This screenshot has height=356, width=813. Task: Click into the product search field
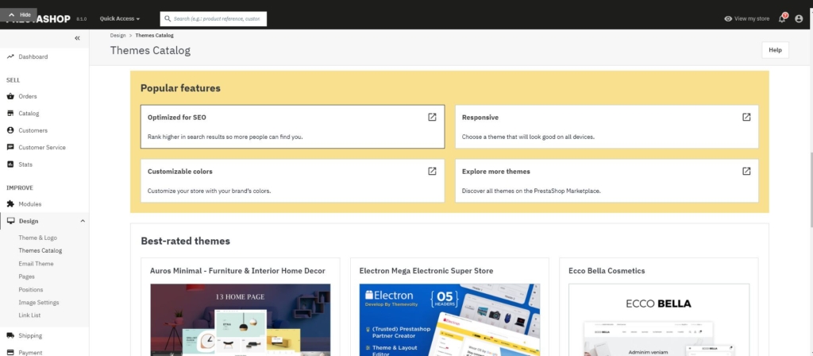(x=214, y=19)
